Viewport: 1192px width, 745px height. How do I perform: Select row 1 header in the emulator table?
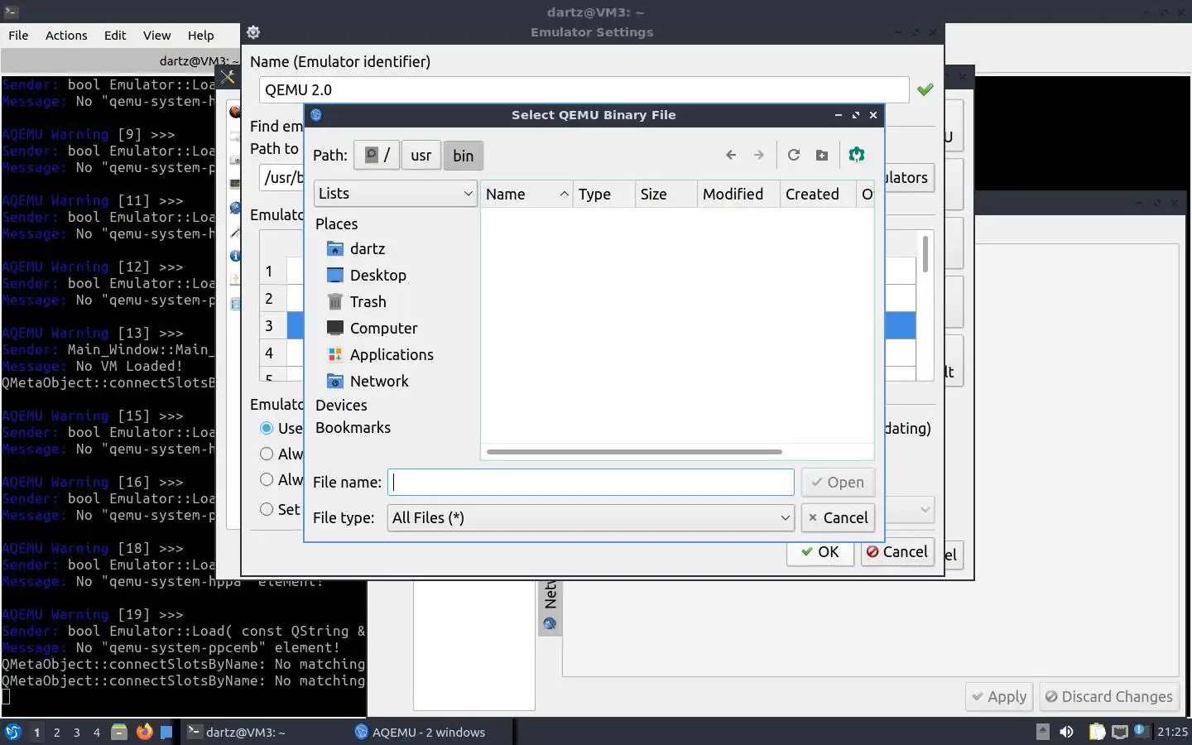tap(269, 271)
